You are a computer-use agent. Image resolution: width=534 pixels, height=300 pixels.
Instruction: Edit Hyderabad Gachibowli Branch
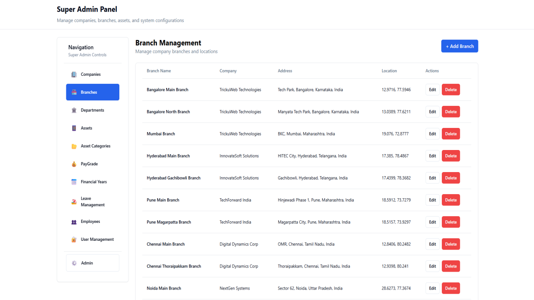coord(433,178)
